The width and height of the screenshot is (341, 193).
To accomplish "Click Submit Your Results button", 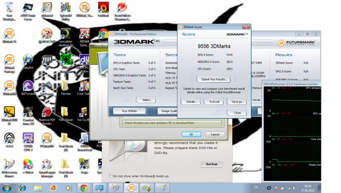I will tap(214, 79).
